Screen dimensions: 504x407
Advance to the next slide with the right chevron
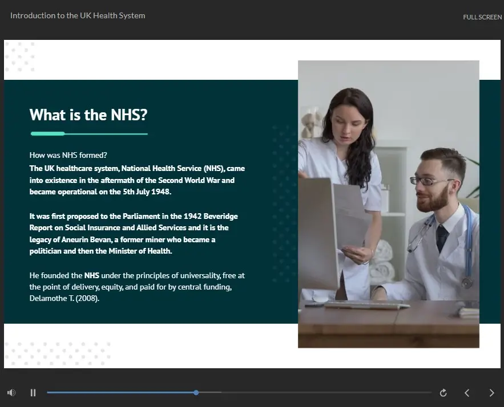tap(491, 393)
